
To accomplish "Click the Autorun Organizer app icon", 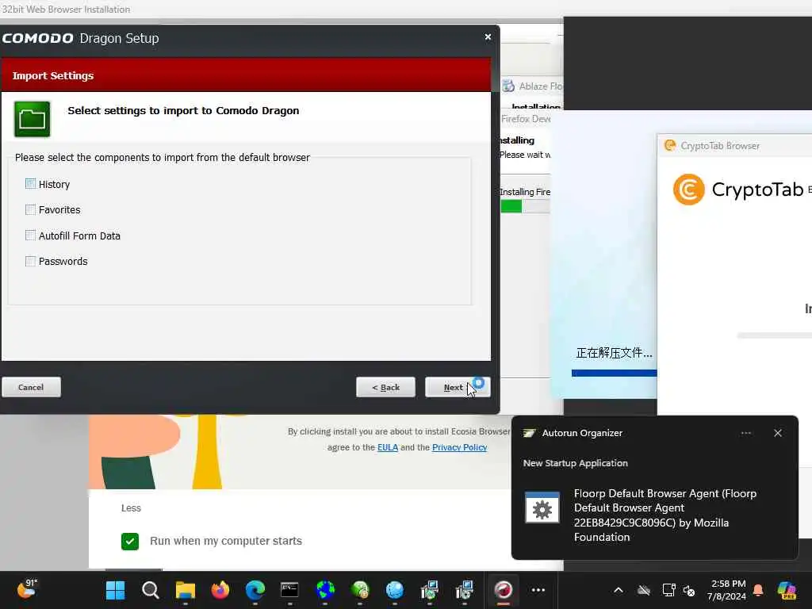I will click(x=529, y=433).
